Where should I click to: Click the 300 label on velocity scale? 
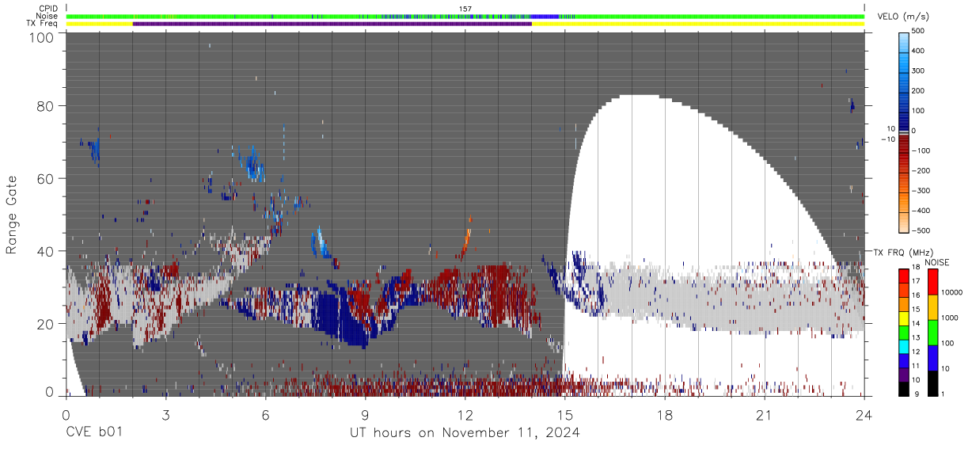click(x=919, y=70)
